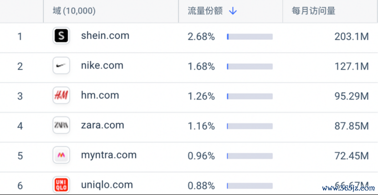This screenshot has width=378, height=195.
Task: Click the Nike swoosh logo icon
Action: pos(61,66)
